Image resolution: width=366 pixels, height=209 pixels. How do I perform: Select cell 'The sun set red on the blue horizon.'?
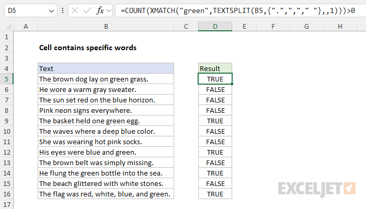(x=106, y=100)
